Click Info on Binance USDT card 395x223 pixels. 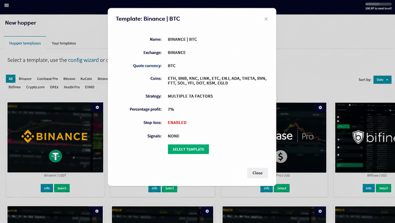[x=47, y=188]
